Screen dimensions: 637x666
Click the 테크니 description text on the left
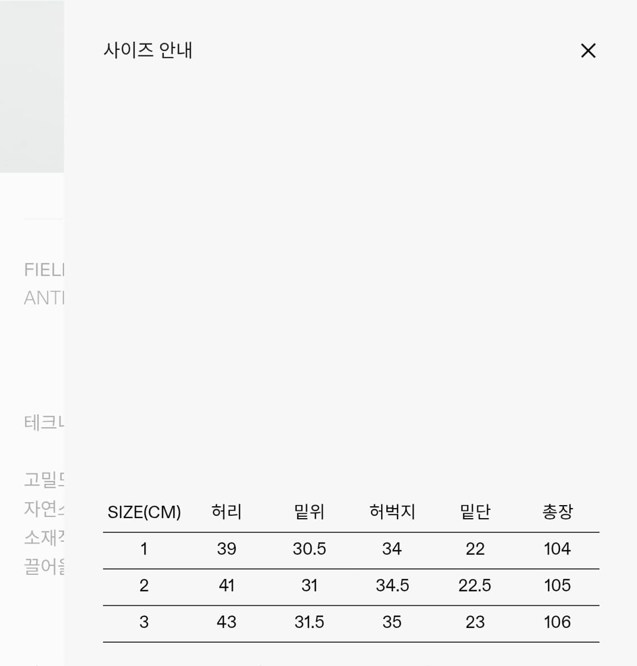coord(40,421)
